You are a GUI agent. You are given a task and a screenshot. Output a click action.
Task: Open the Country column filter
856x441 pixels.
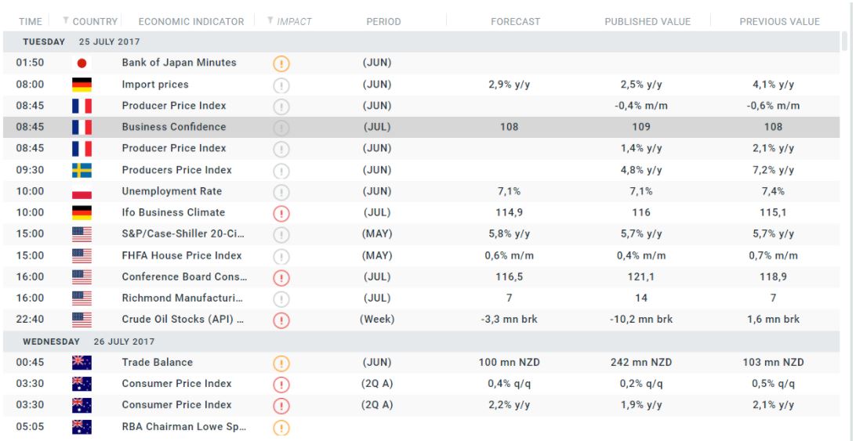(66, 21)
